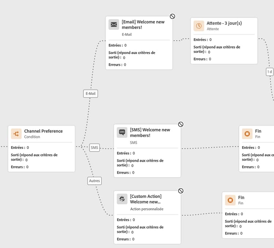Click the warning badge on SMS node
This screenshot has width=274, height=248.
coord(180,124)
